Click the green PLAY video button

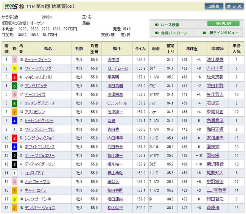(x=223, y=23)
